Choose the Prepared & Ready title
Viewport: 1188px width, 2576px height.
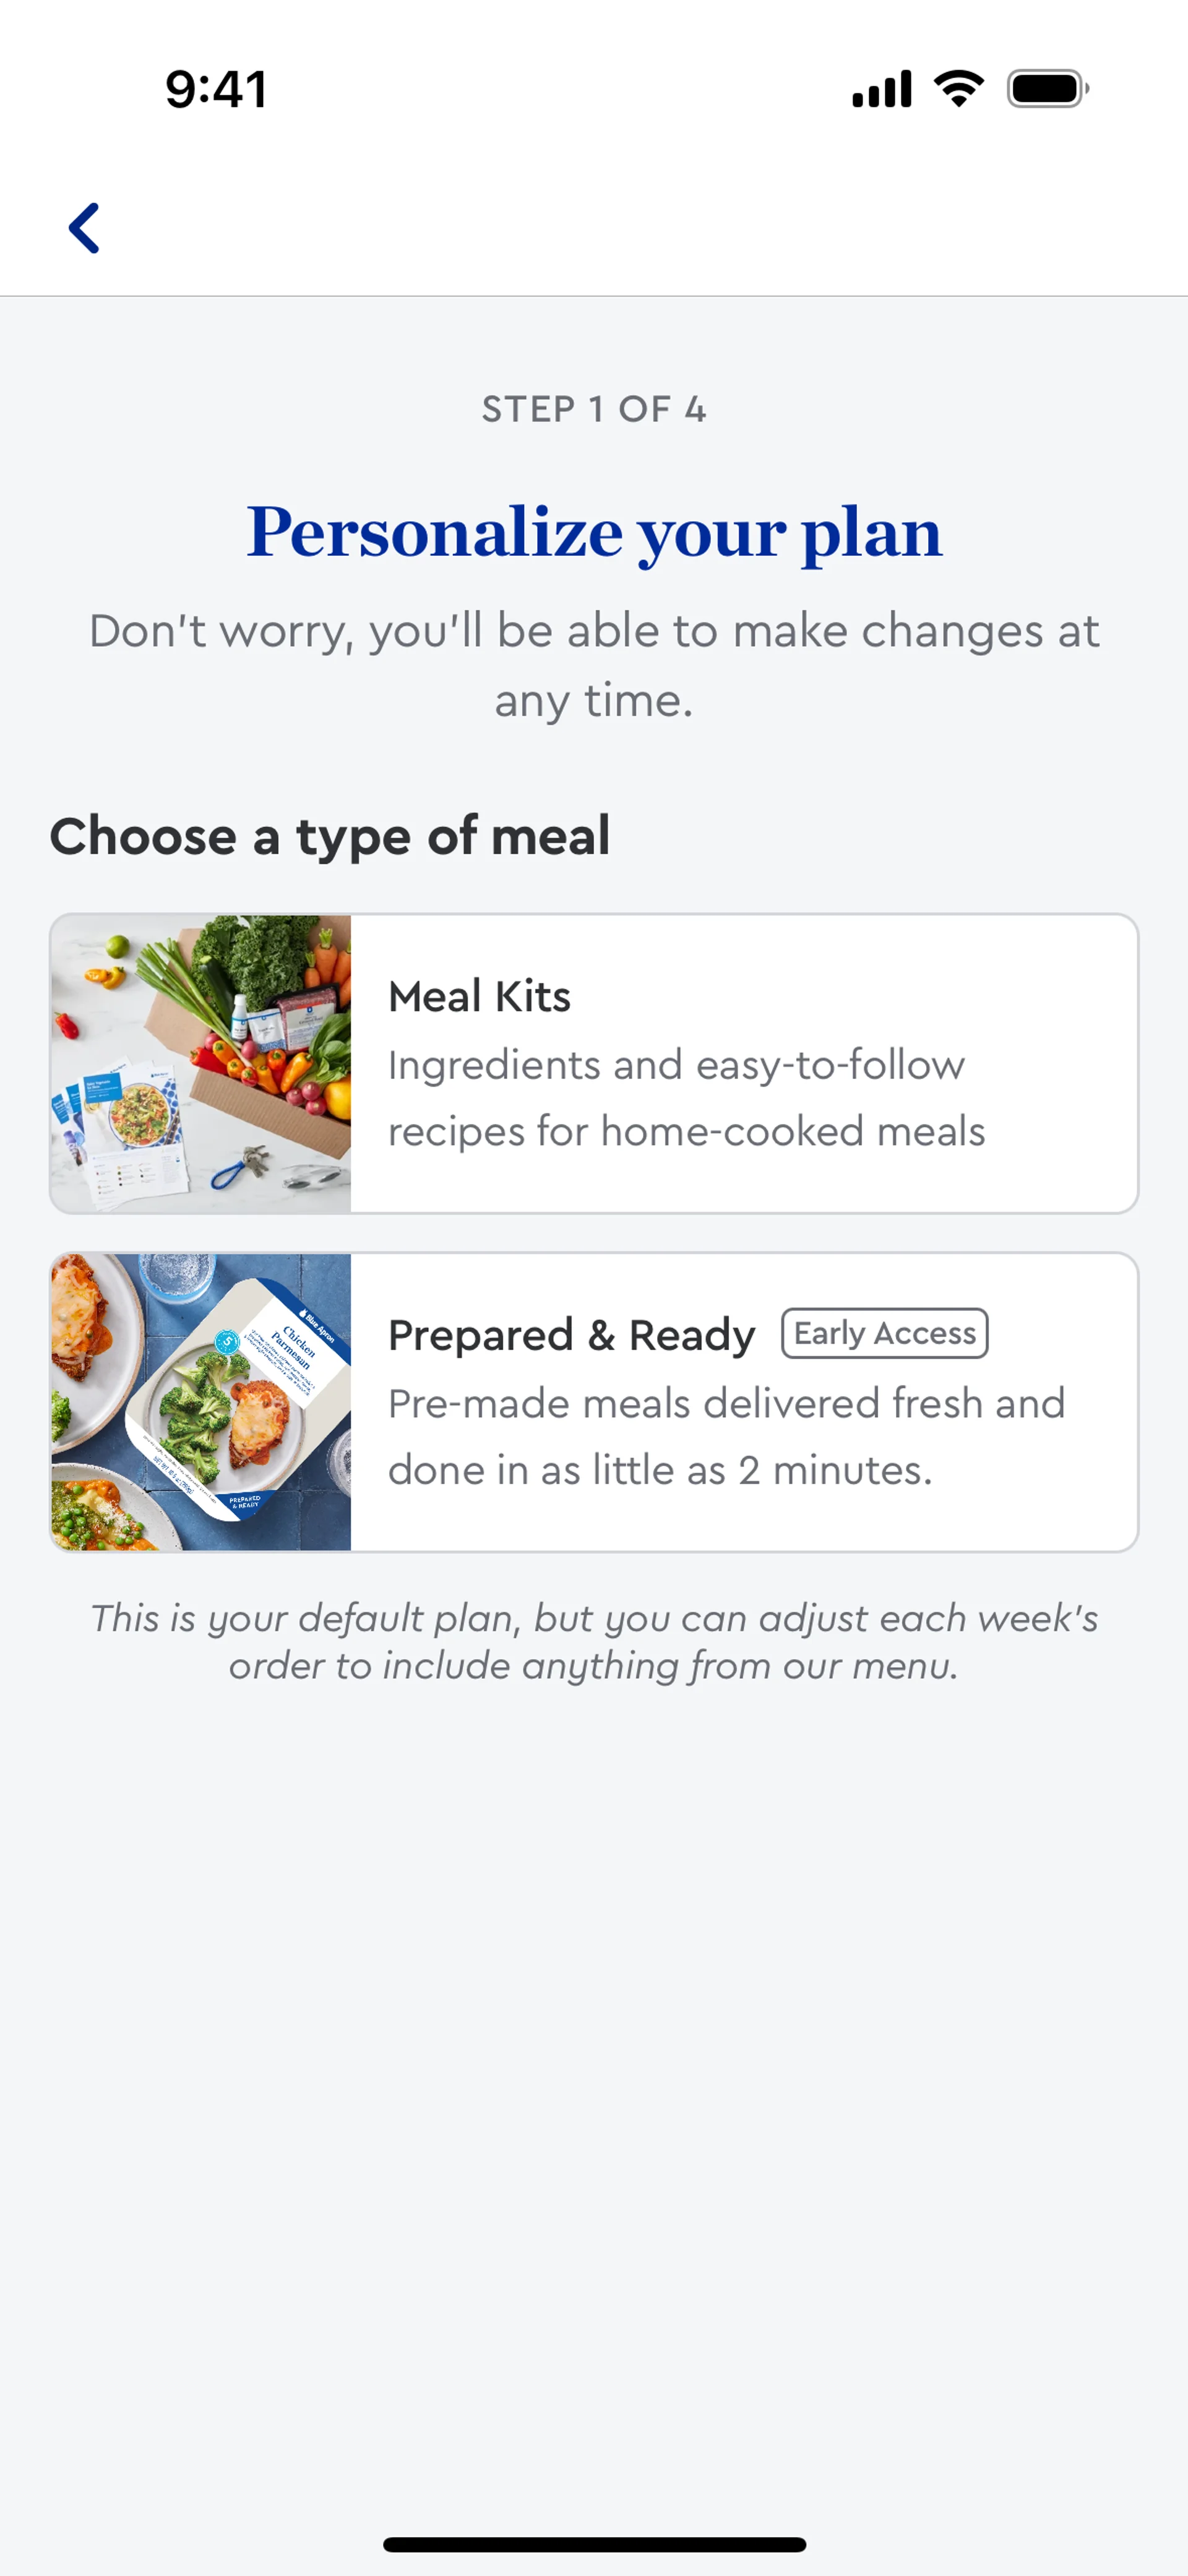[x=571, y=1335]
